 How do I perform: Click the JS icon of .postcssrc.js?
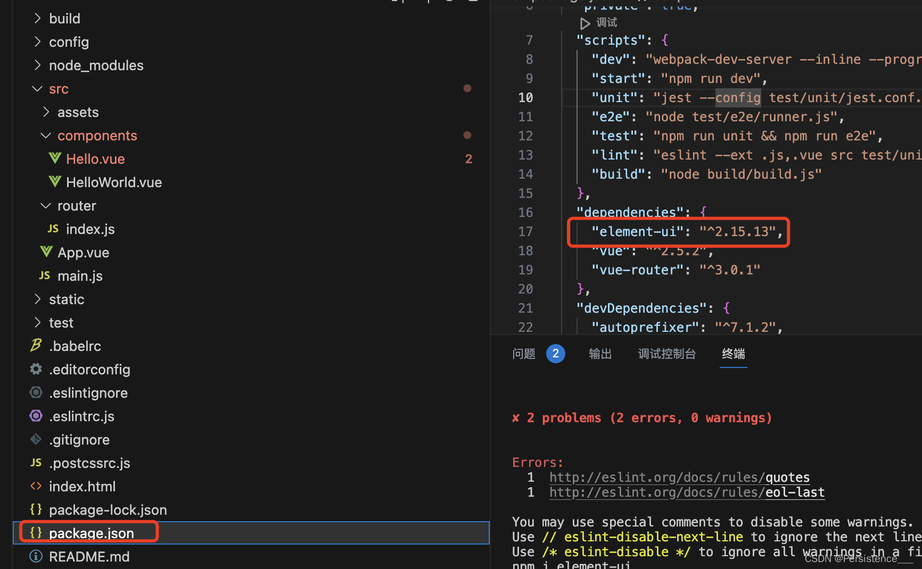pyautogui.click(x=36, y=463)
